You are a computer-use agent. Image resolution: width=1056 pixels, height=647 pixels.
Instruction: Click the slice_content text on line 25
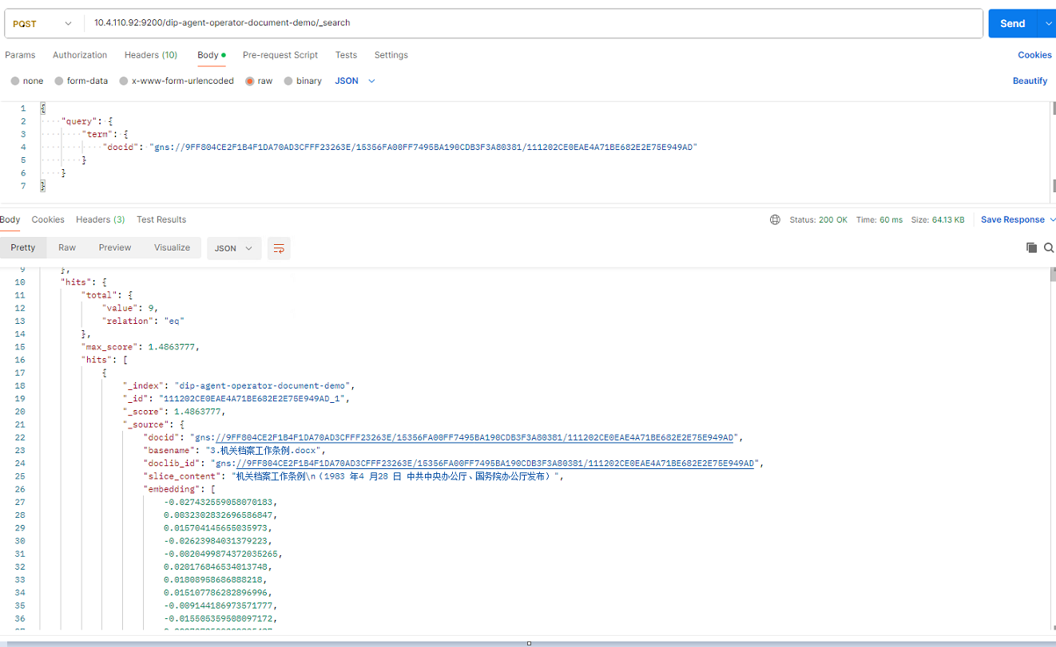(x=399, y=476)
